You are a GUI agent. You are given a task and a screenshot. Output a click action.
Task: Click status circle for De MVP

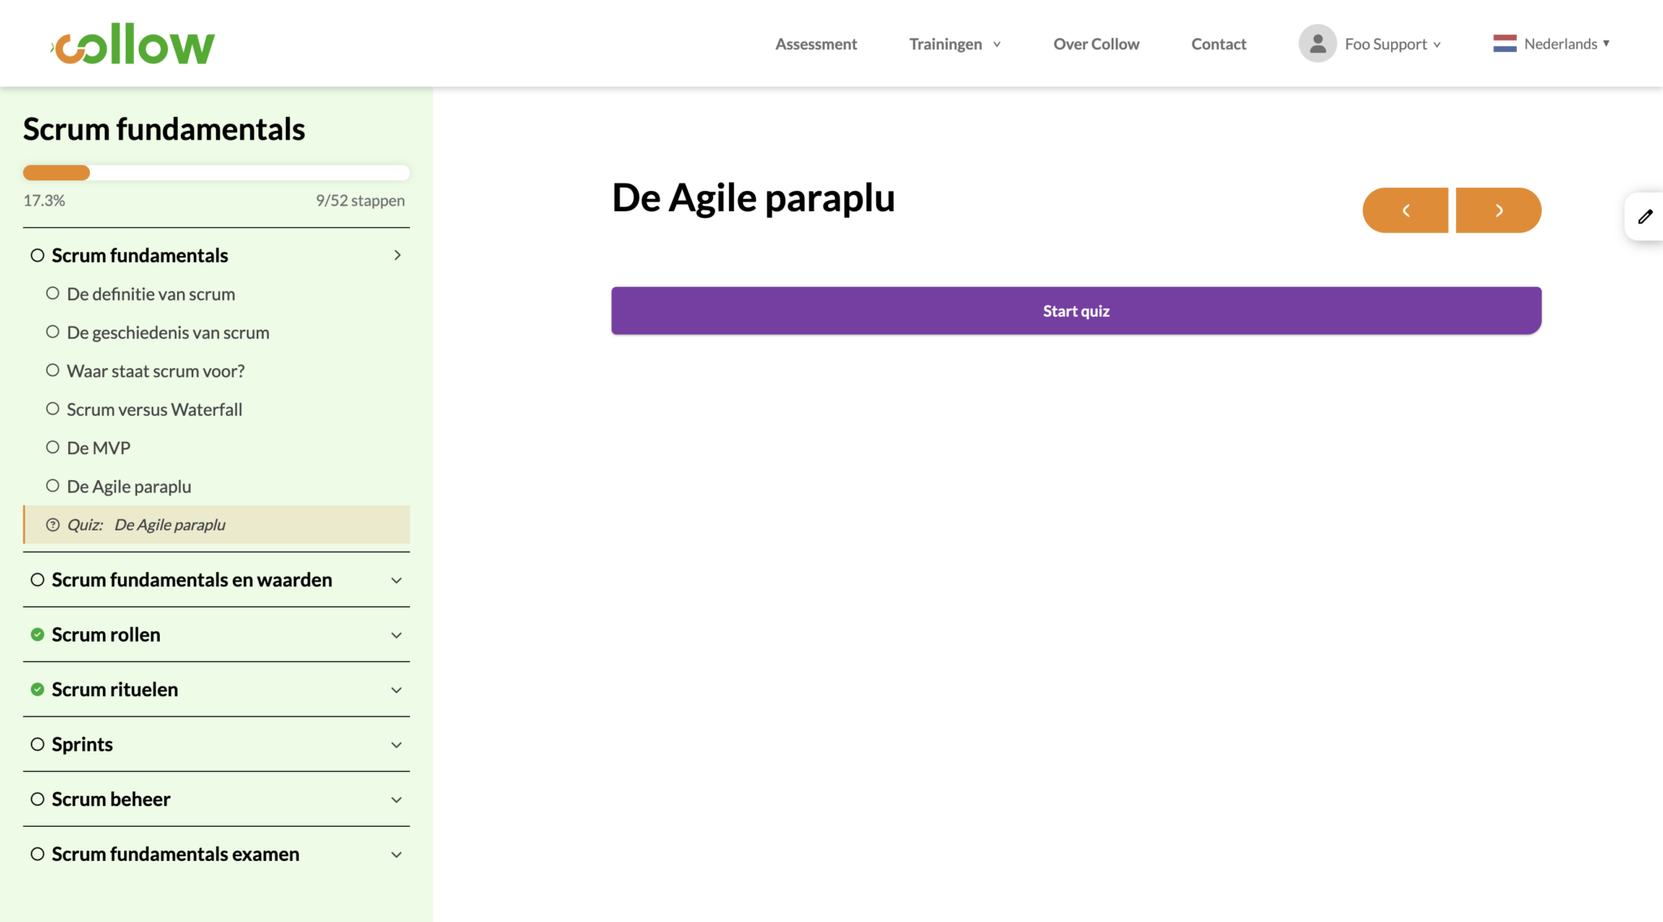[x=53, y=447]
